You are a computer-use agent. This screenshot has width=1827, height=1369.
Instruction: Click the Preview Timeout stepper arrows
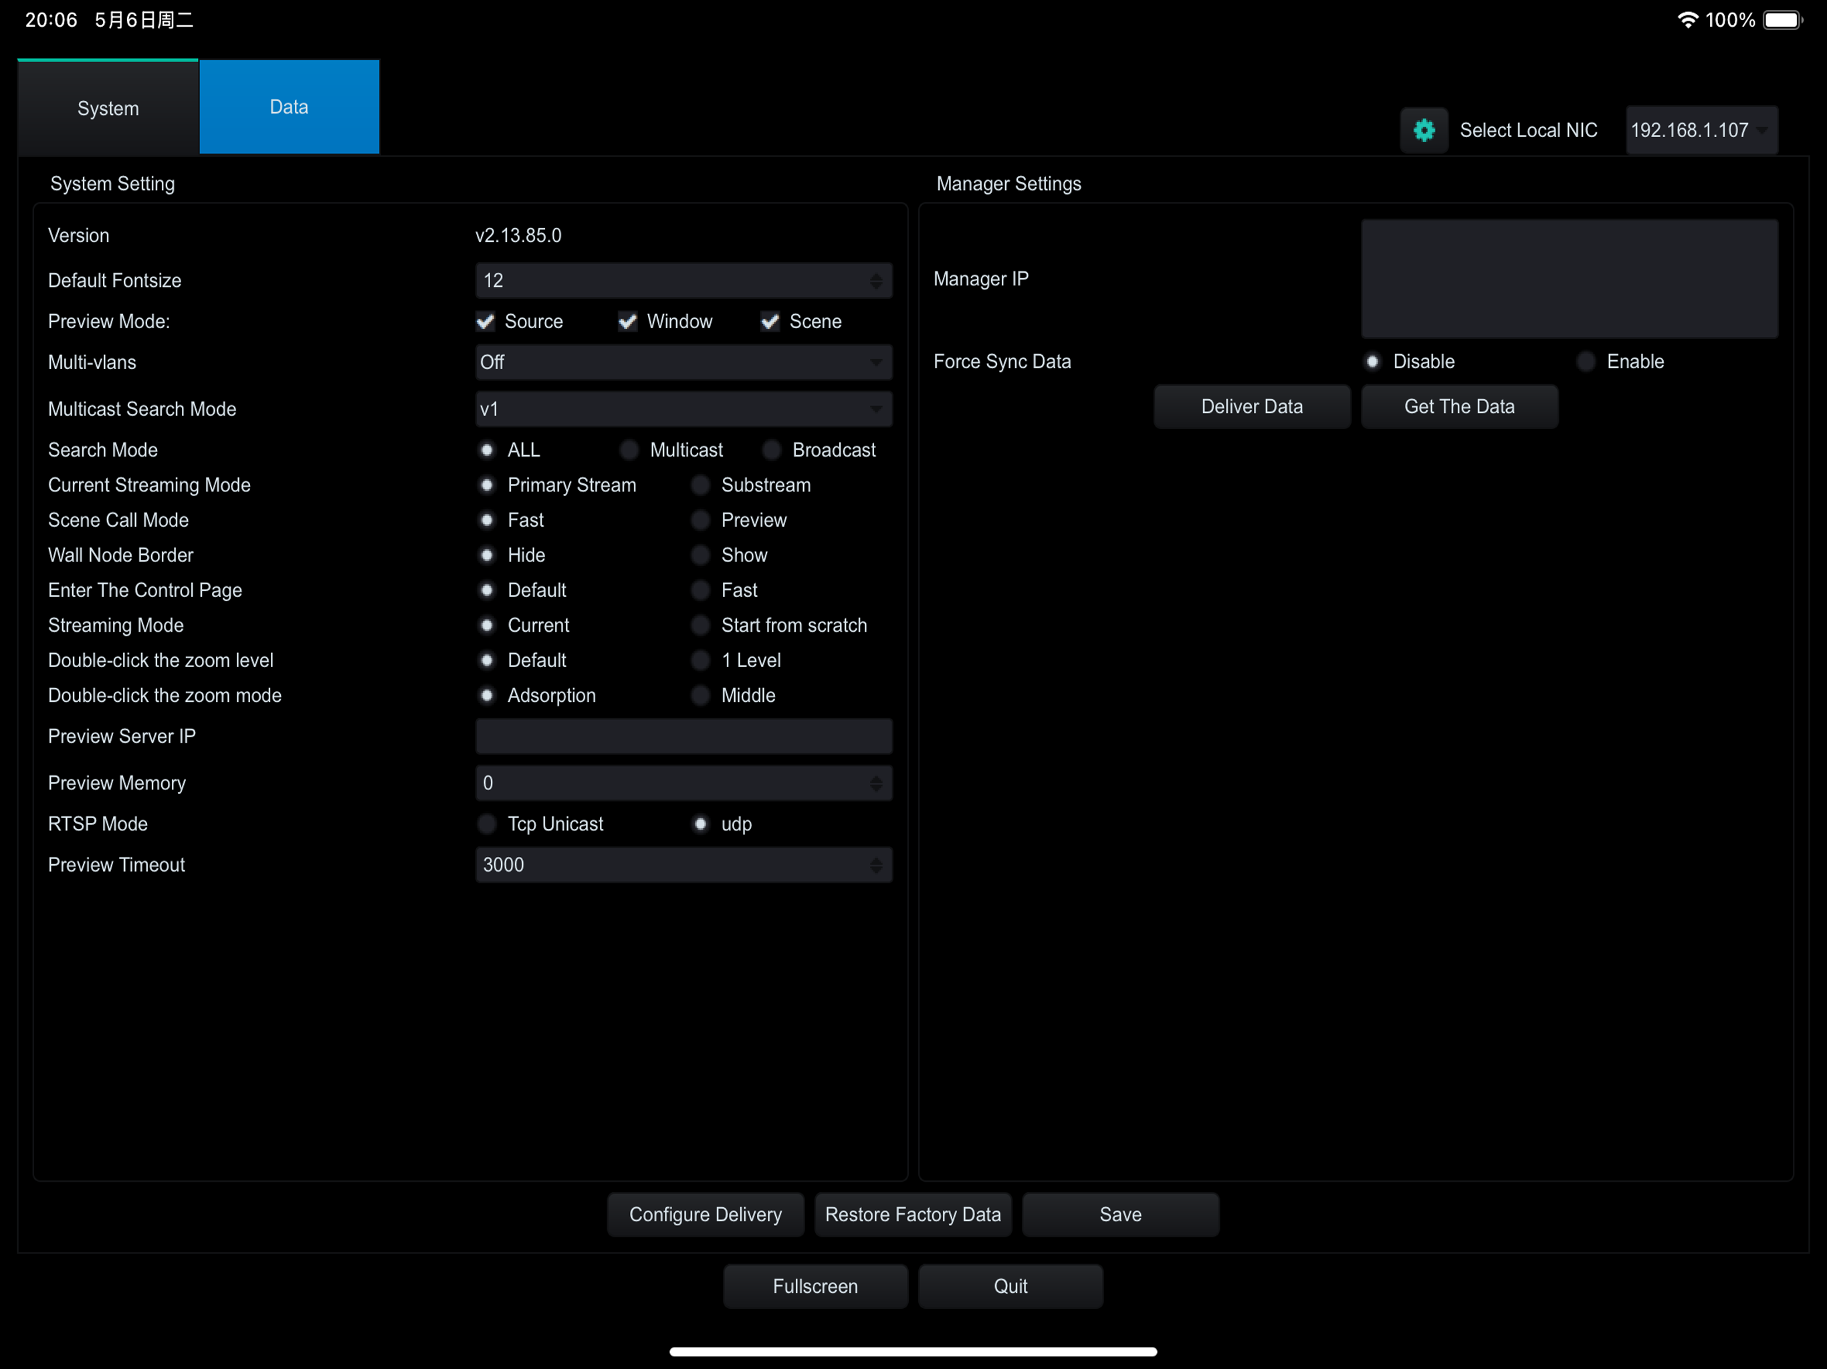875,864
